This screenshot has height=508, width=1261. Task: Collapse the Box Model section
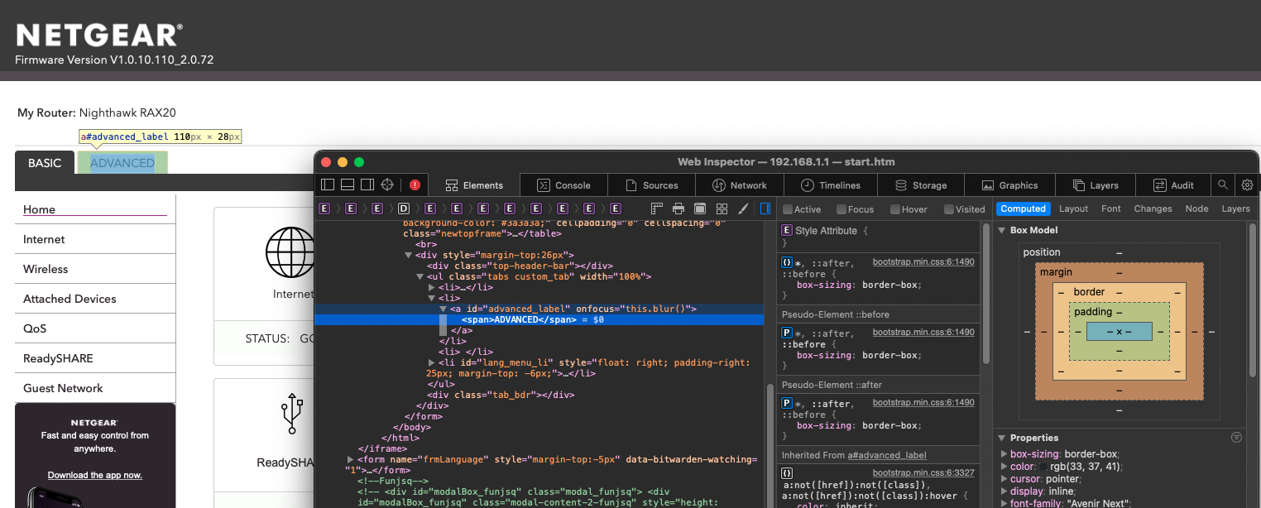click(1002, 230)
